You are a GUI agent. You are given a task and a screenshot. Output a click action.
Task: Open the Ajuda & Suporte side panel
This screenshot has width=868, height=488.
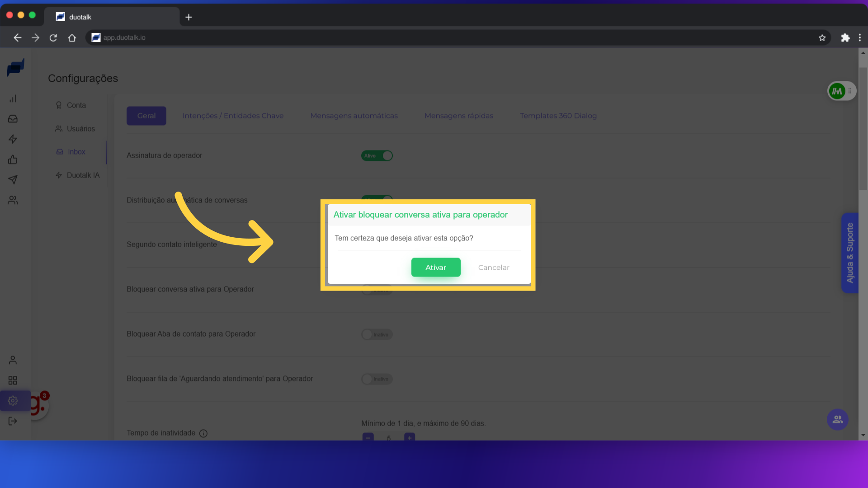(x=849, y=253)
